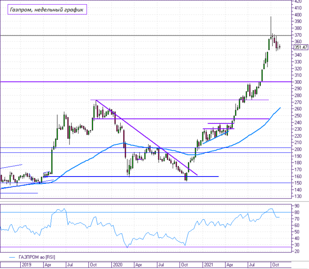Click the 410 value on price axis
This screenshot has width=309, height=269.
pyautogui.click(x=298, y=8)
